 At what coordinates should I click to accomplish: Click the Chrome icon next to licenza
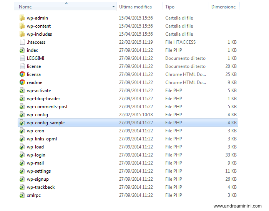22,74
